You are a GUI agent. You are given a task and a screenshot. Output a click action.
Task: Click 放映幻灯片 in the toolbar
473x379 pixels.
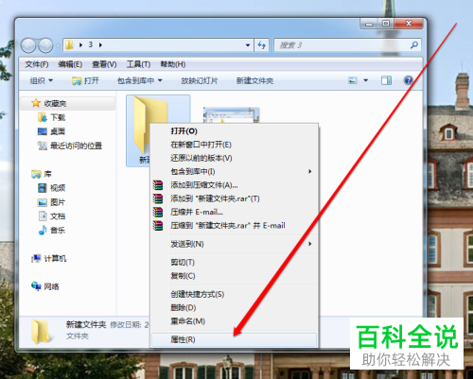200,81
